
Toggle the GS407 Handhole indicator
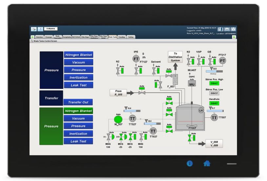(x=214, y=103)
